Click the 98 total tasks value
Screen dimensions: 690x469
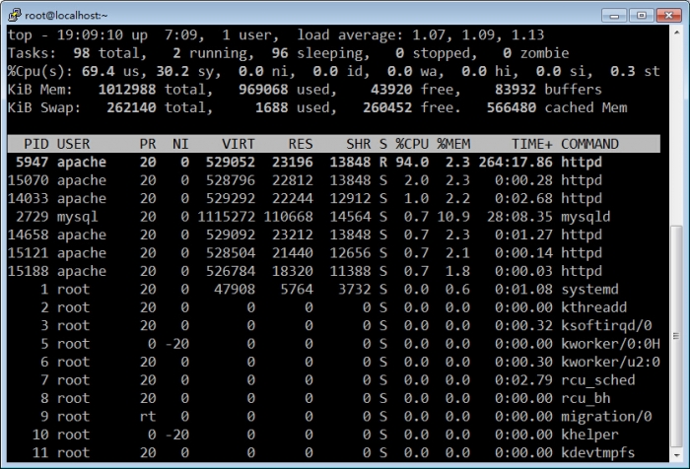click(x=82, y=53)
